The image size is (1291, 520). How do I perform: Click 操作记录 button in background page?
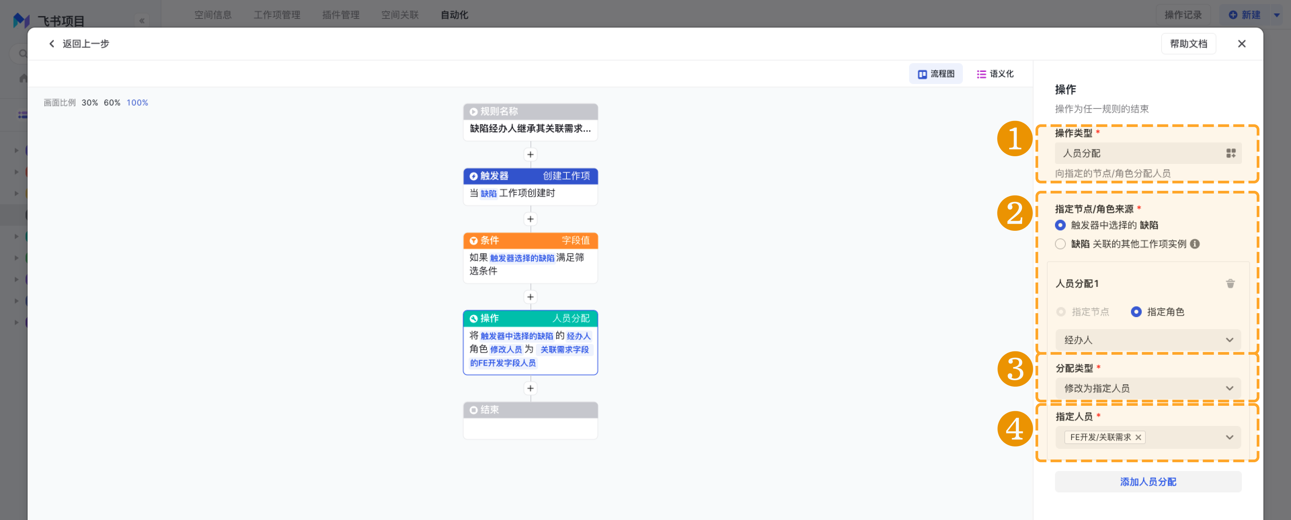(x=1183, y=14)
